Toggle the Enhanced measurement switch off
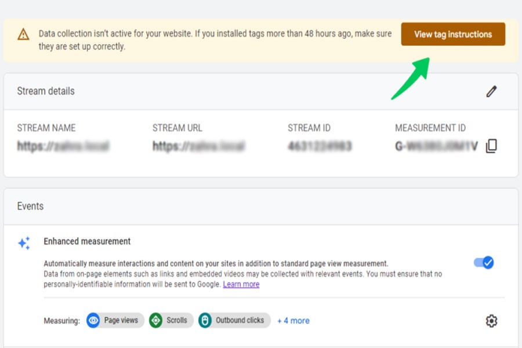The image size is (522, 348). [483, 263]
